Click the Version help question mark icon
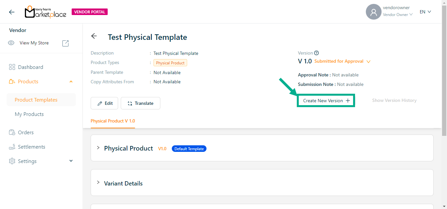The height and width of the screenshot is (209, 447). point(316,53)
